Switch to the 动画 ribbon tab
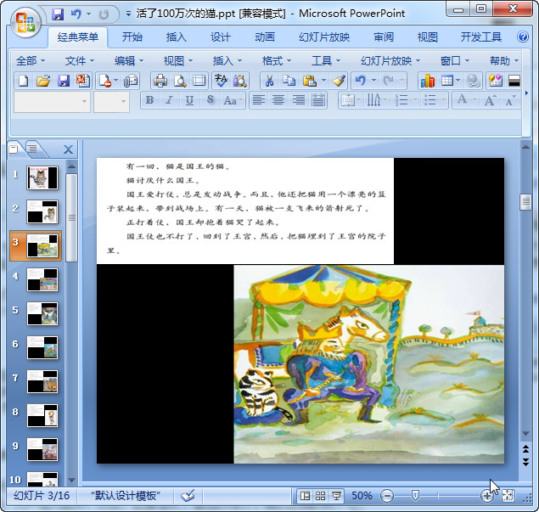 (265, 37)
